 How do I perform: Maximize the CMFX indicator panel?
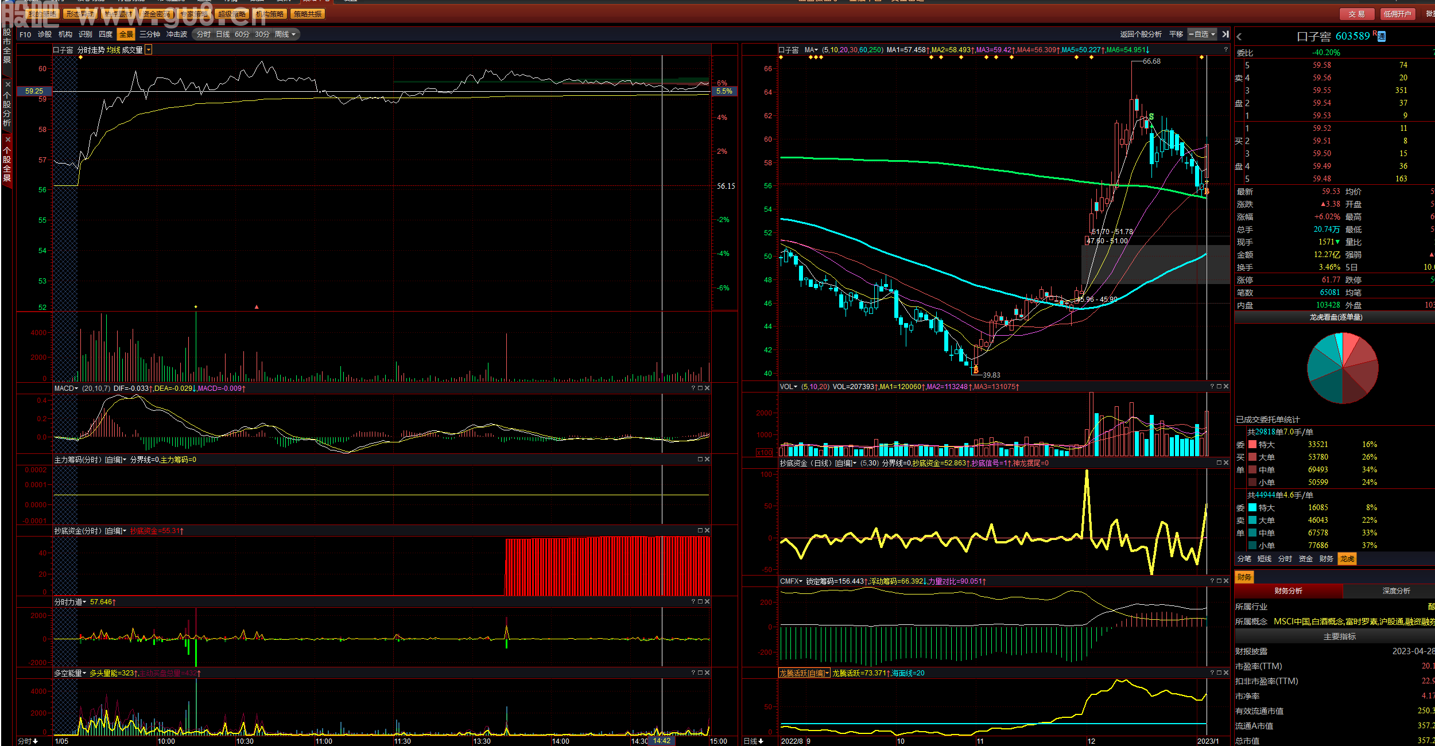pyautogui.click(x=1219, y=581)
